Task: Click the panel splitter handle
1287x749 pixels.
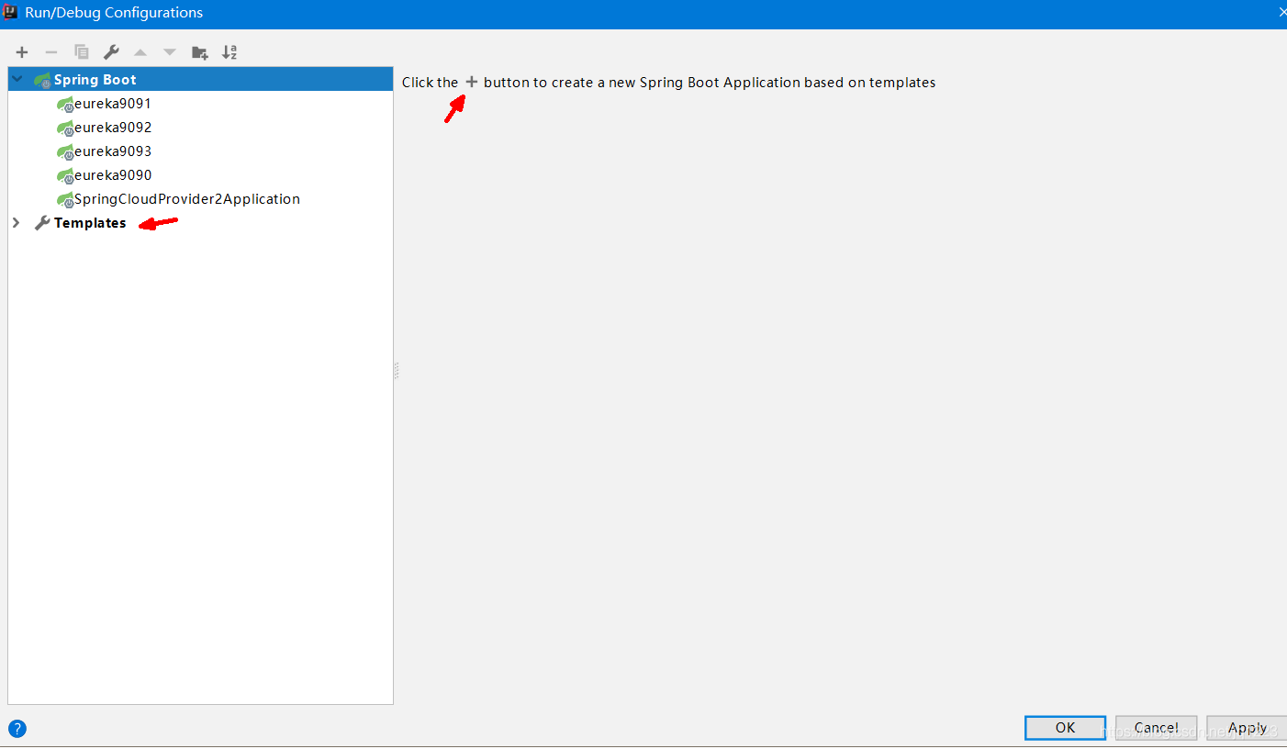Action: (x=397, y=370)
